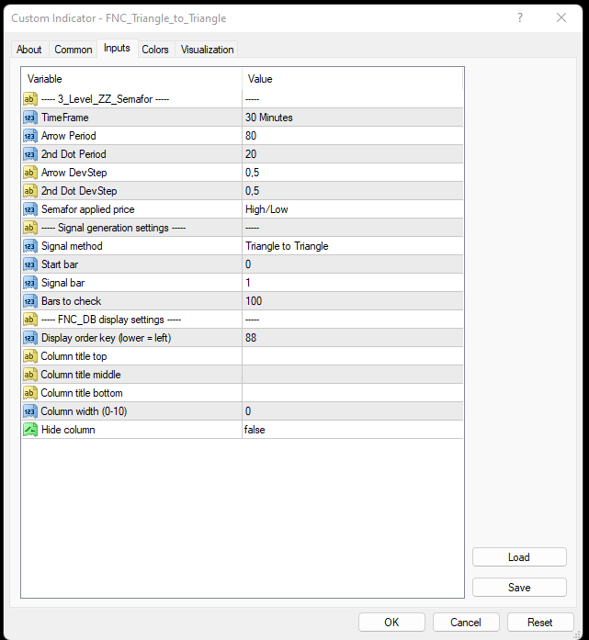Click the integer icon beside Arrow Period
This screenshot has width=589, height=640.
point(30,136)
